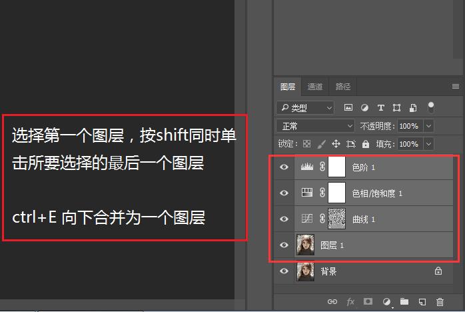Lock position move icon

tap(336, 144)
